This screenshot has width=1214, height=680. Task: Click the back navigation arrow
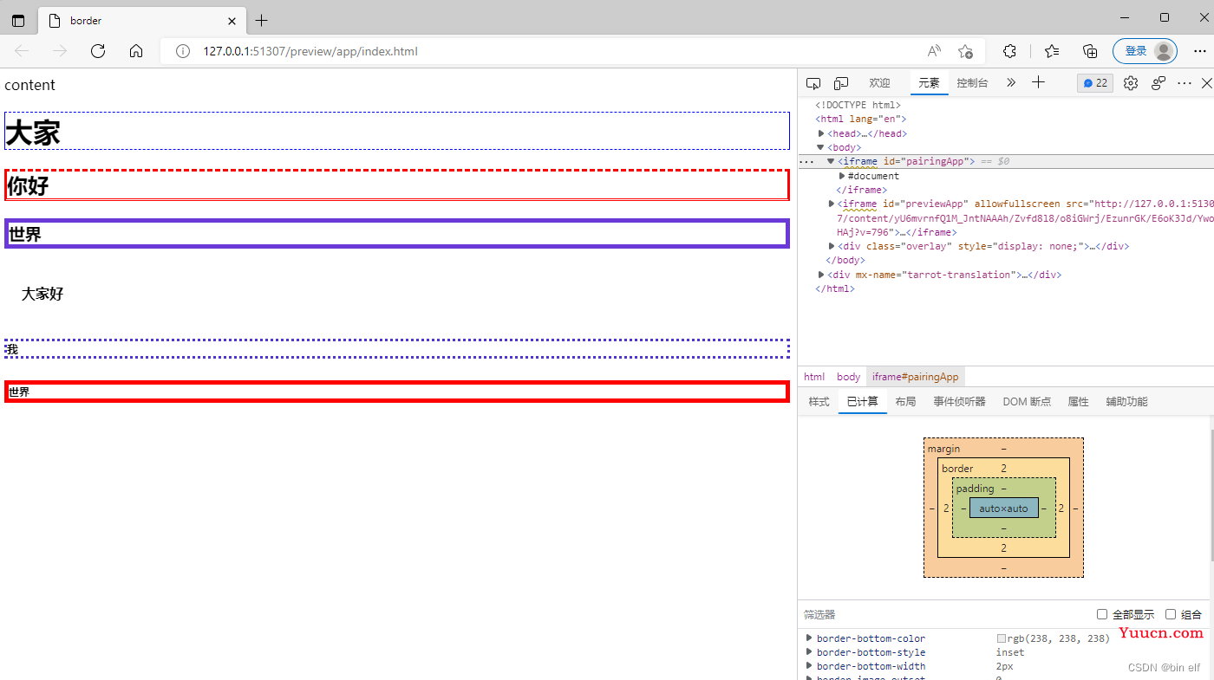22,51
